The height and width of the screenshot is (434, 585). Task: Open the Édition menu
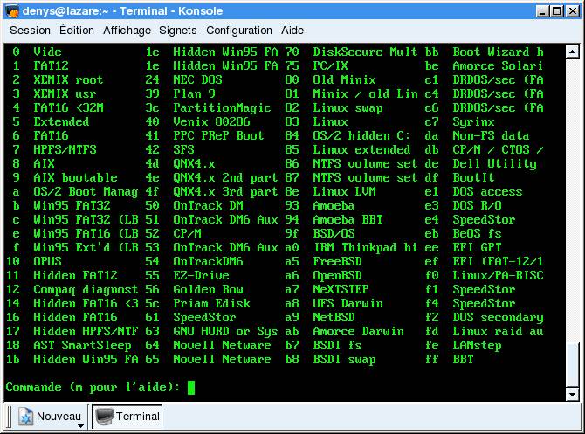coord(77,31)
